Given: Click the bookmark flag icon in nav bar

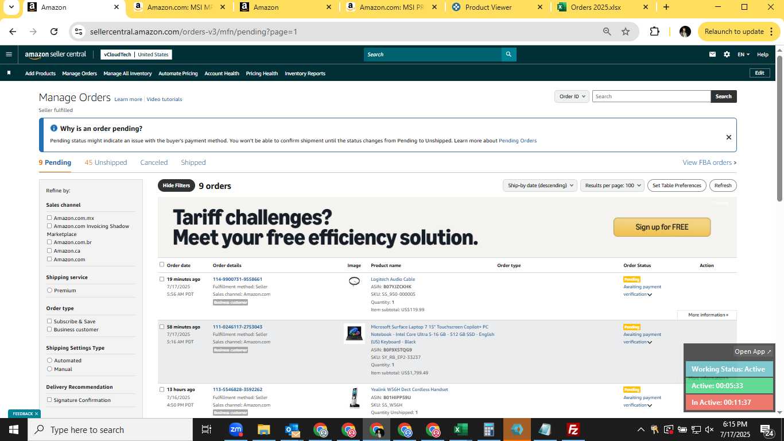Looking at the screenshot, I should 9,73.
